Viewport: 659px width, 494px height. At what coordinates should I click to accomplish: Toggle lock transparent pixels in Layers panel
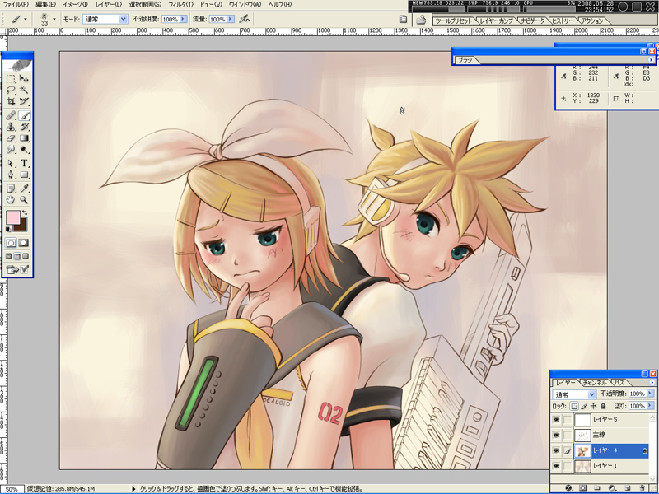(575, 406)
